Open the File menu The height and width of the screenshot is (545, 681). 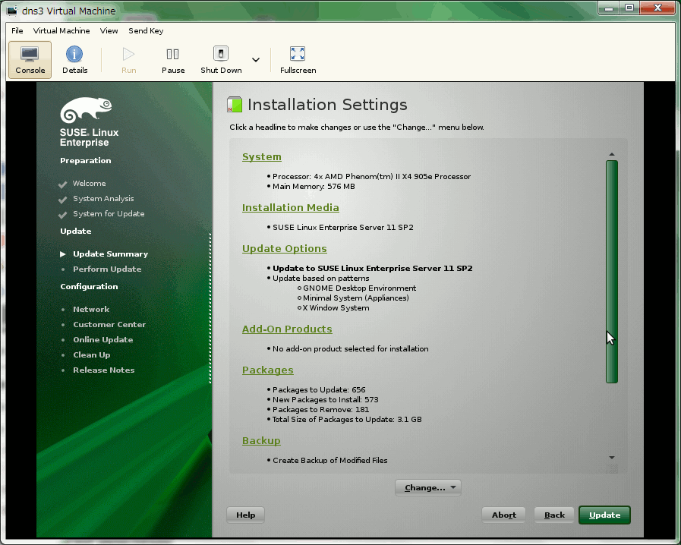pyautogui.click(x=17, y=31)
